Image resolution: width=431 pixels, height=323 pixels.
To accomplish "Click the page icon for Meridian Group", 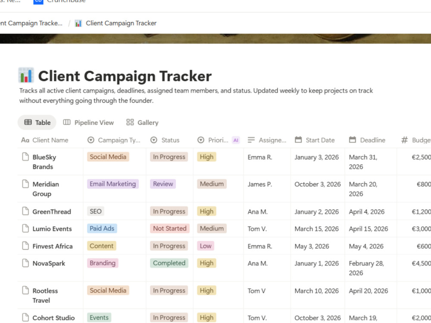I will click(25, 184).
